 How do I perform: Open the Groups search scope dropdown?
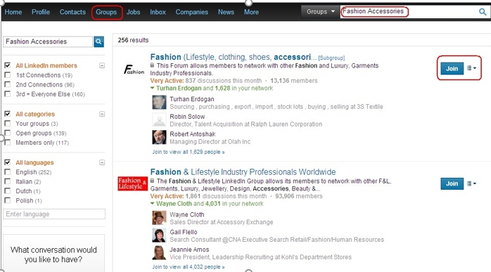coord(320,11)
